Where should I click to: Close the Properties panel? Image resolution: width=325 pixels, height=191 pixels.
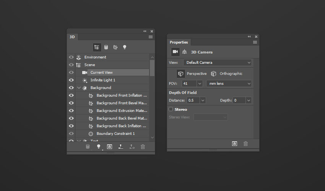(x=256, y=37)
